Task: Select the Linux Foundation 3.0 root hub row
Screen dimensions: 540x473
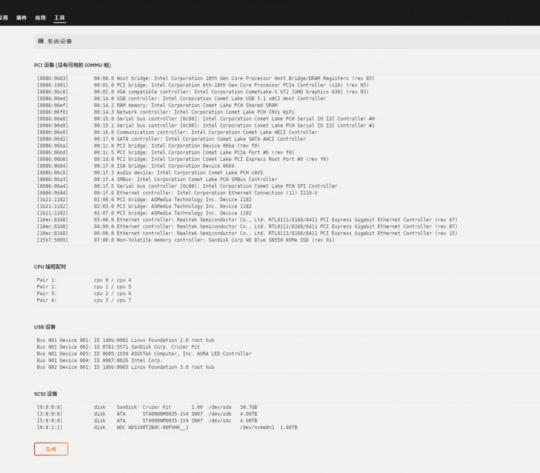Action: [126, 367]
